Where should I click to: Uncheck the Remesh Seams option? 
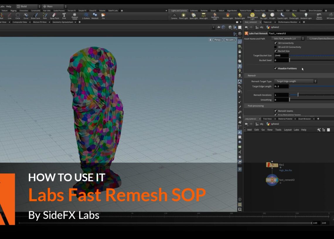(x=275, y=111)
